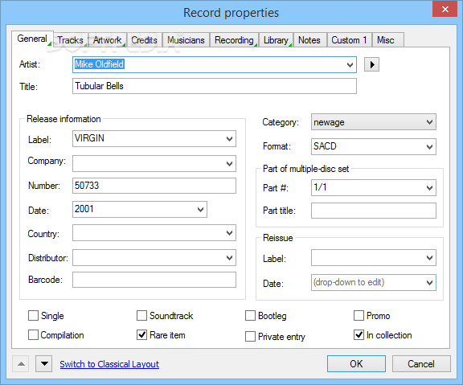Click Switch to Classical Layout link
Viewport: 463px width, 385px height.
[109, 364]
